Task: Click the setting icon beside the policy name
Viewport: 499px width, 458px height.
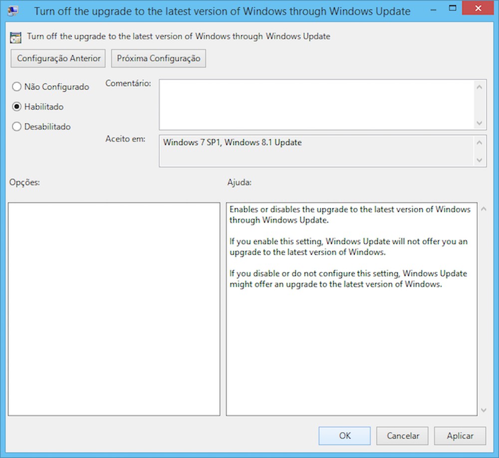Action: (x=16, y=37)
